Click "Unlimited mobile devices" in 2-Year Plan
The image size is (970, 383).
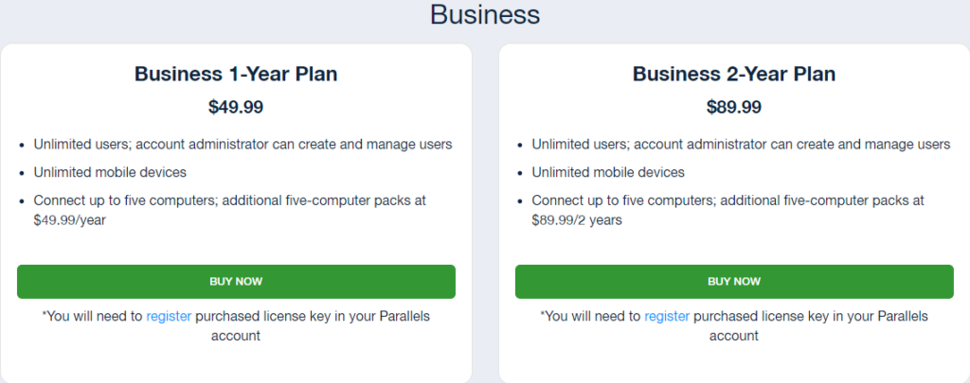pyautogui.click(x=608, y=172)
